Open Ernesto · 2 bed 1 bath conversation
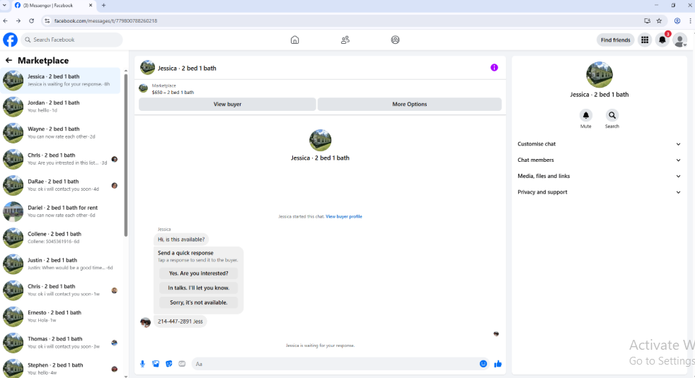This screenshot has width=695, height=378. (x=61, y=316)
